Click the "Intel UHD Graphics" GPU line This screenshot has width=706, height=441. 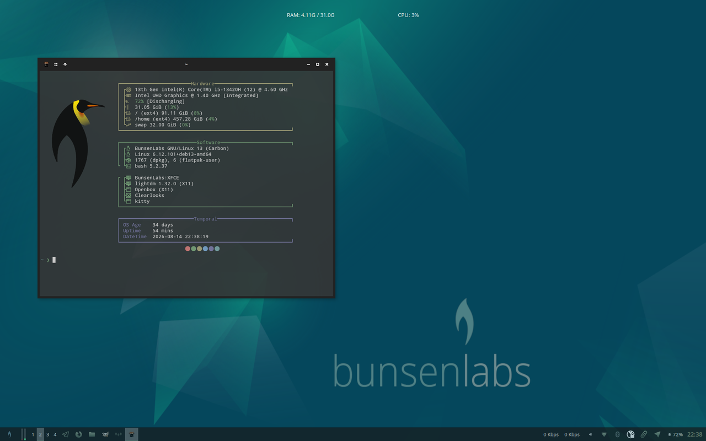click(196, 95)
